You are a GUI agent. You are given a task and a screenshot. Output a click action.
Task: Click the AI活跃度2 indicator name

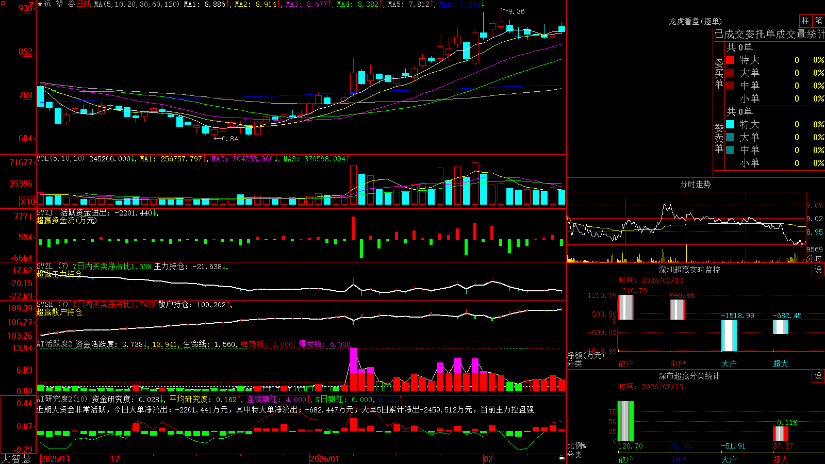pos(55,344)
